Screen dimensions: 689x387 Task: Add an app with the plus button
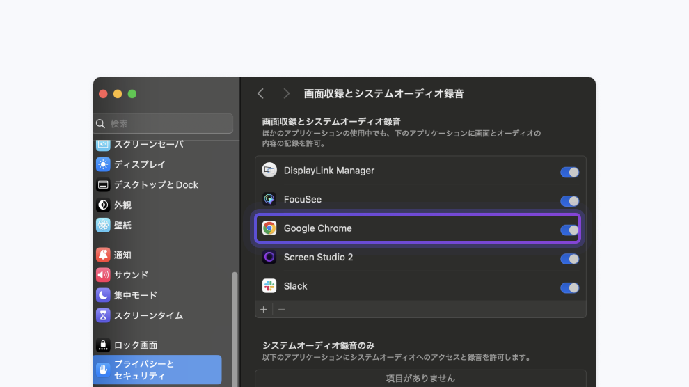coord(264,309)
